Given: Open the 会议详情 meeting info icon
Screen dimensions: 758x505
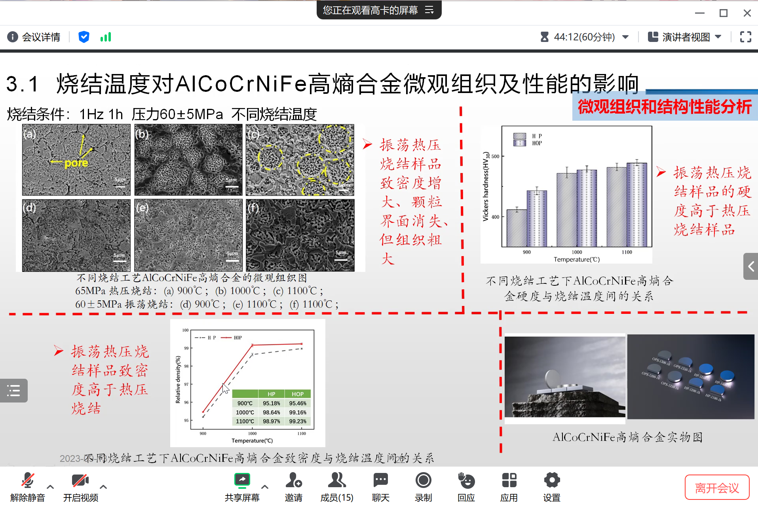Looking at the screenshot, I should pos(13,37).
